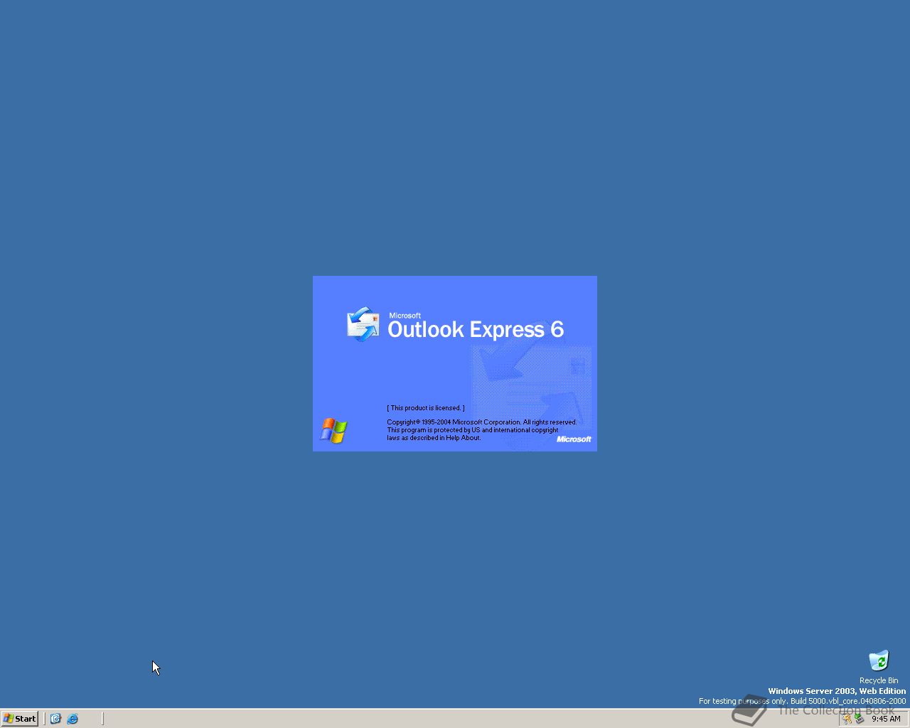Select the Recycle Bin desktop icon
This screenshot has height=728, width=910.
pos(879,667)
